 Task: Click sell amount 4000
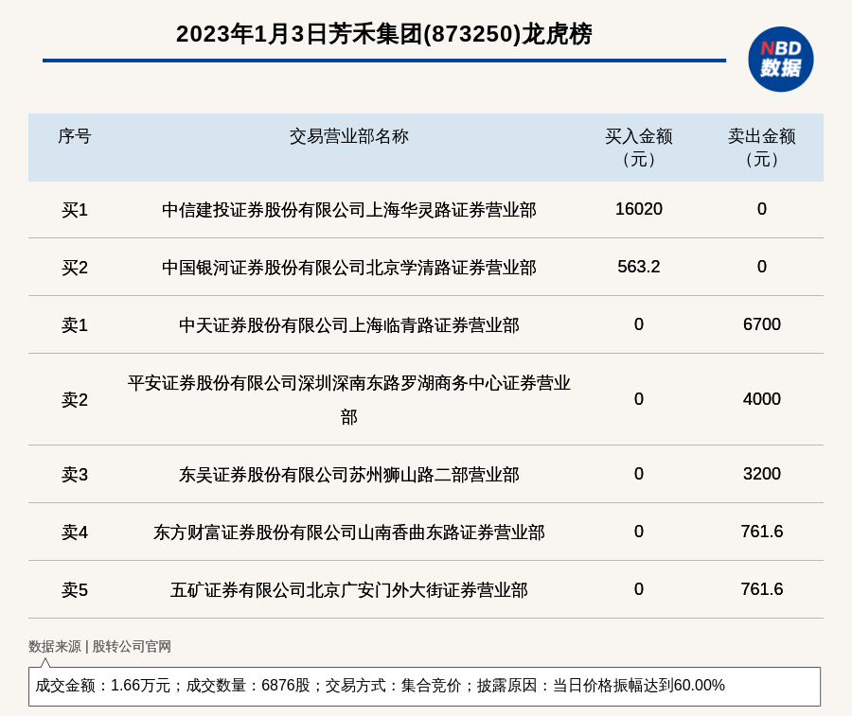pos(762,399)
